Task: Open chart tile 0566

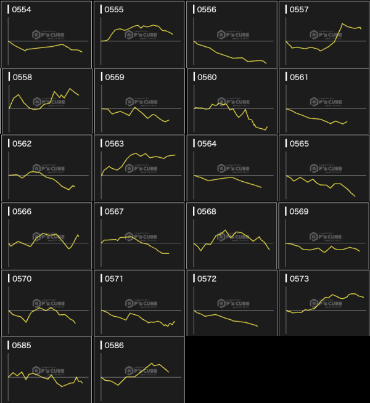Action: [46, 235]
